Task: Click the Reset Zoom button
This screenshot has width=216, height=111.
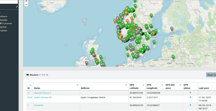Action: (211, 75)
